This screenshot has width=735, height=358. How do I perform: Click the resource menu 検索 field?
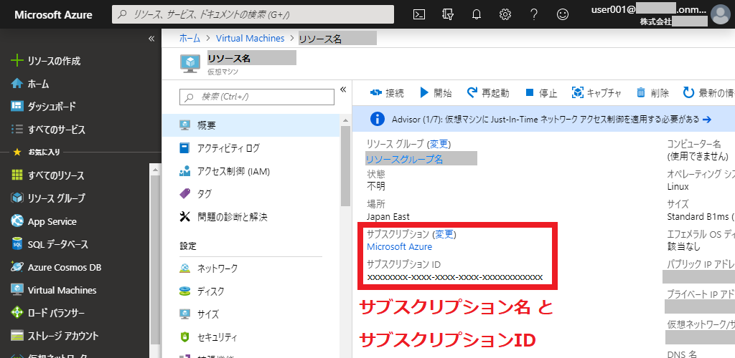[x=257, y=97]
